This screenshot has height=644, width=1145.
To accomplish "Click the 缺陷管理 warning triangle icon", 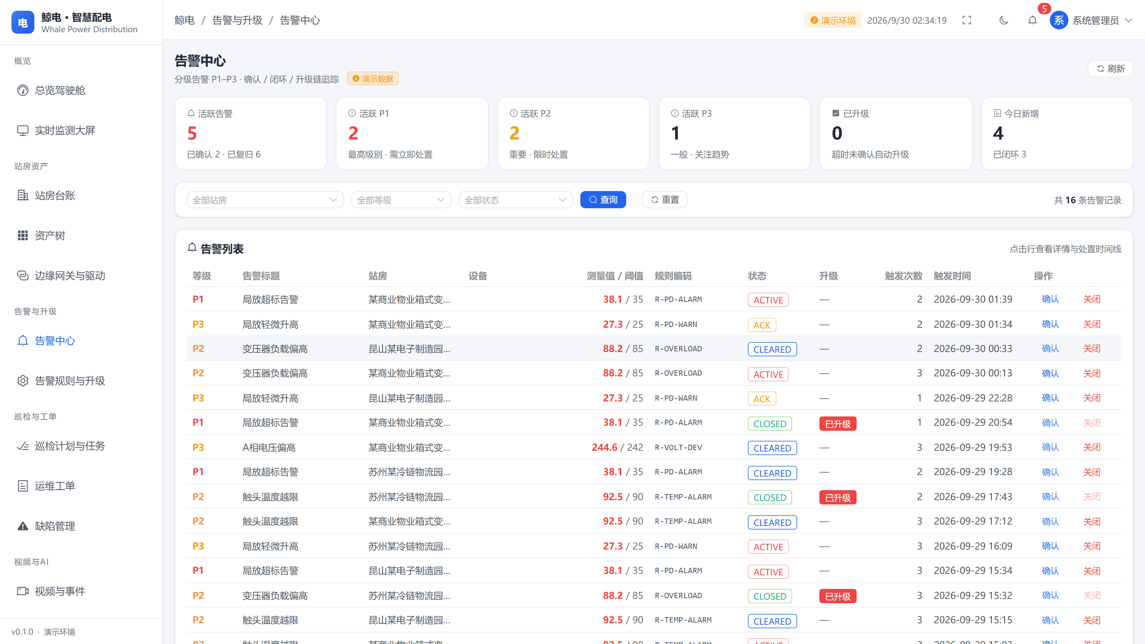I will pos(23,526).
